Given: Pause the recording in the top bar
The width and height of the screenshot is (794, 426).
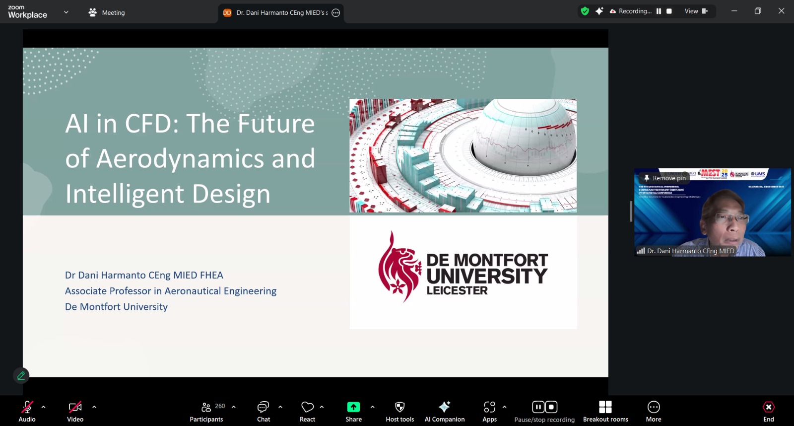Looking at the screenshot, I should click(x=659, y=11).
